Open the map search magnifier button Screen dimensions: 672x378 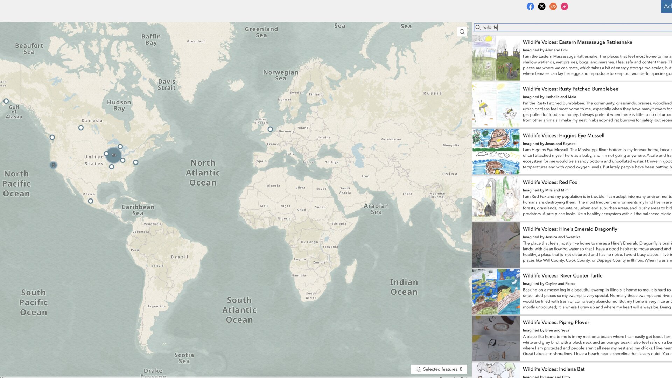pyautogui.click(x=462, y=32)
